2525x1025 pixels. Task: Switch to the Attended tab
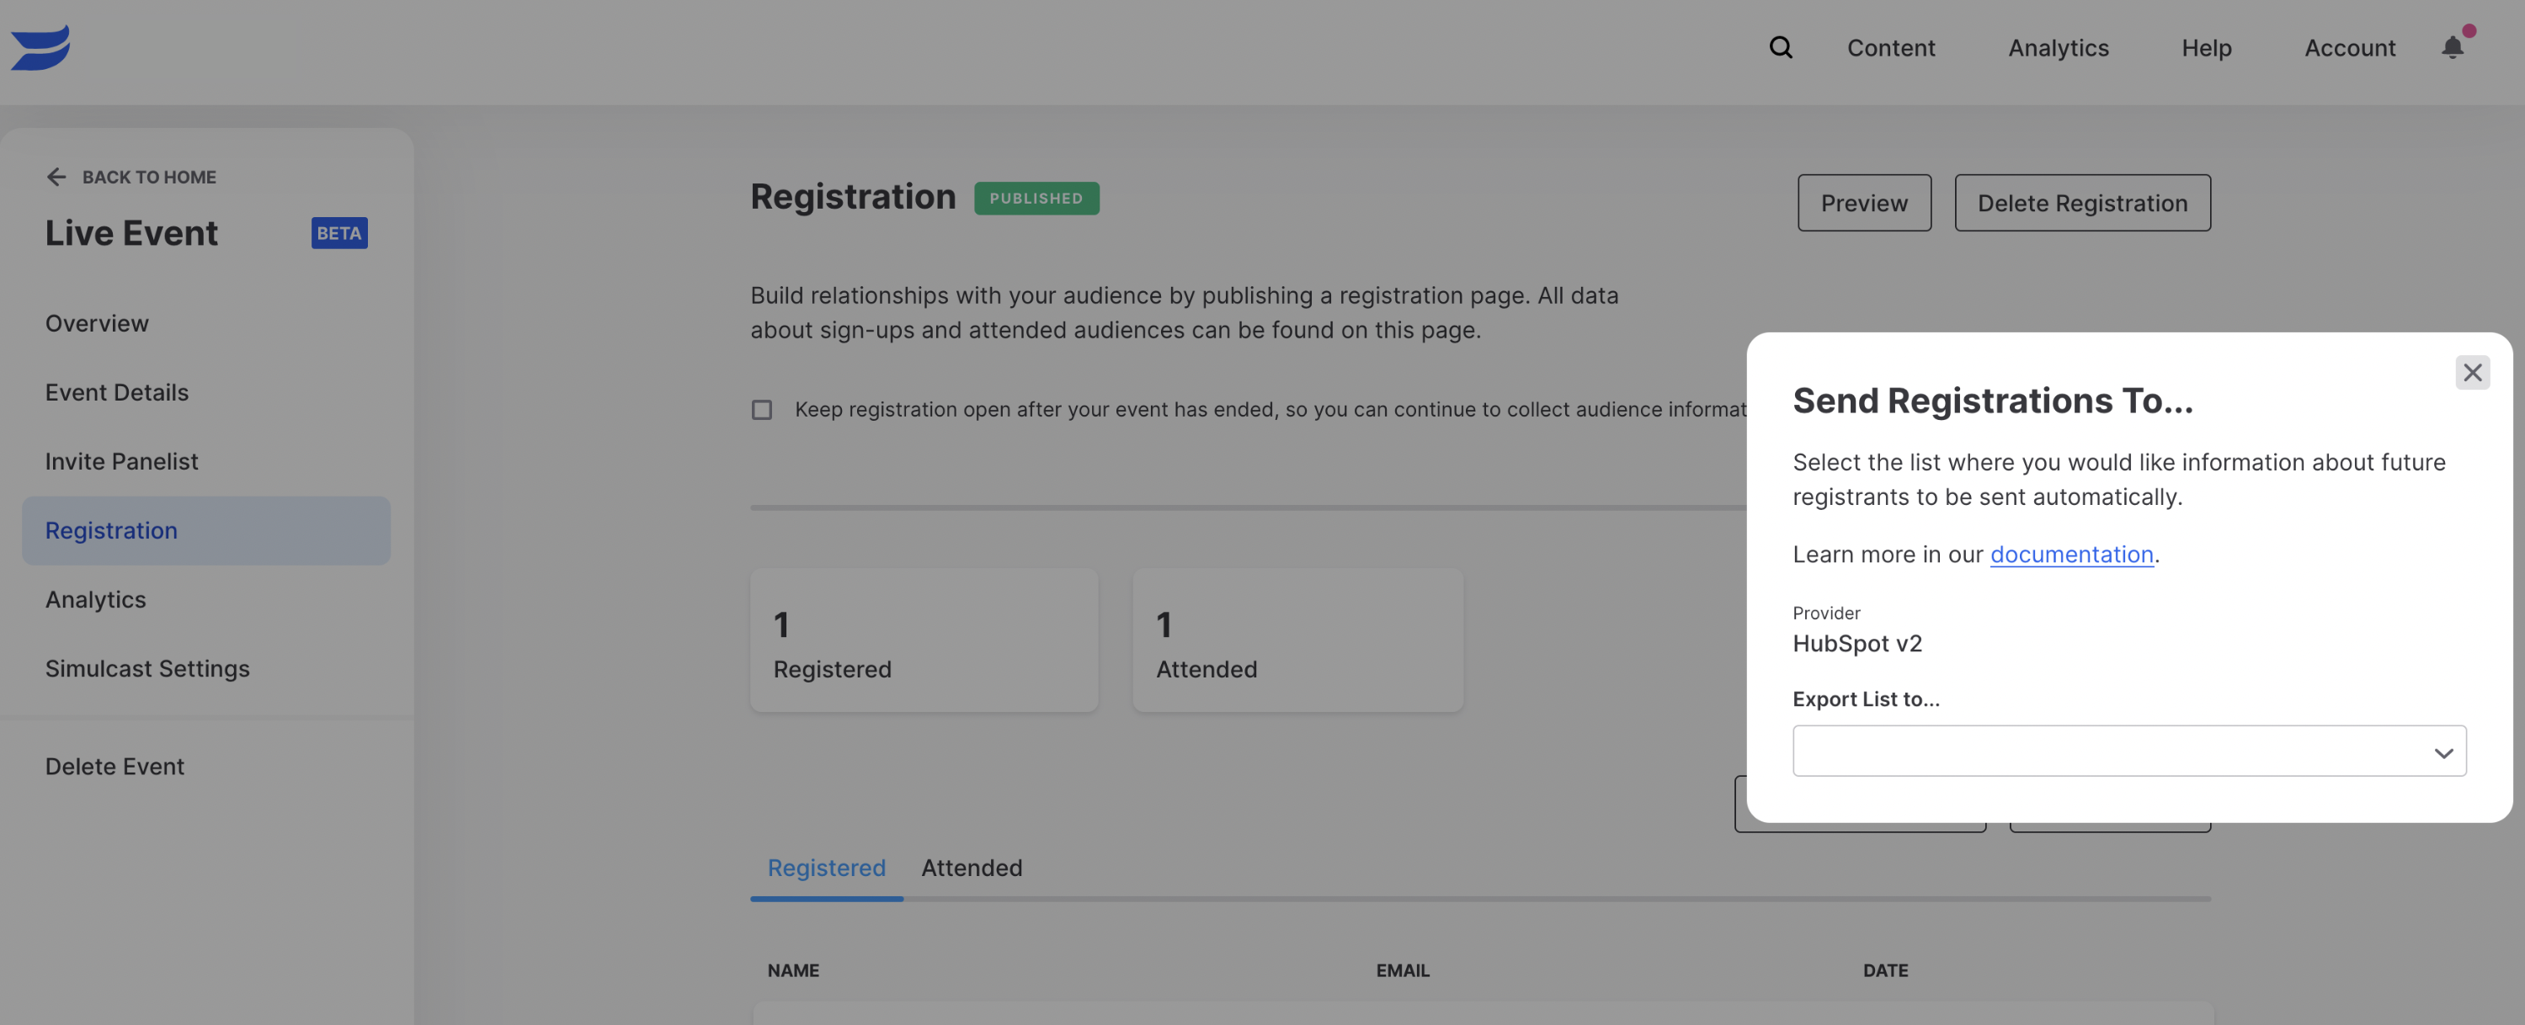972,868
